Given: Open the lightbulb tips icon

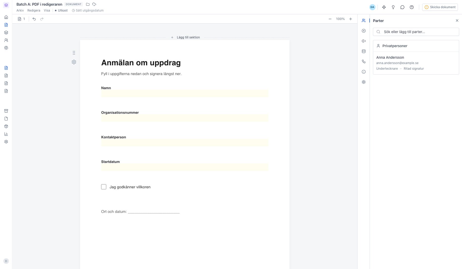Looking at the screenshot, I should (393, 7).
